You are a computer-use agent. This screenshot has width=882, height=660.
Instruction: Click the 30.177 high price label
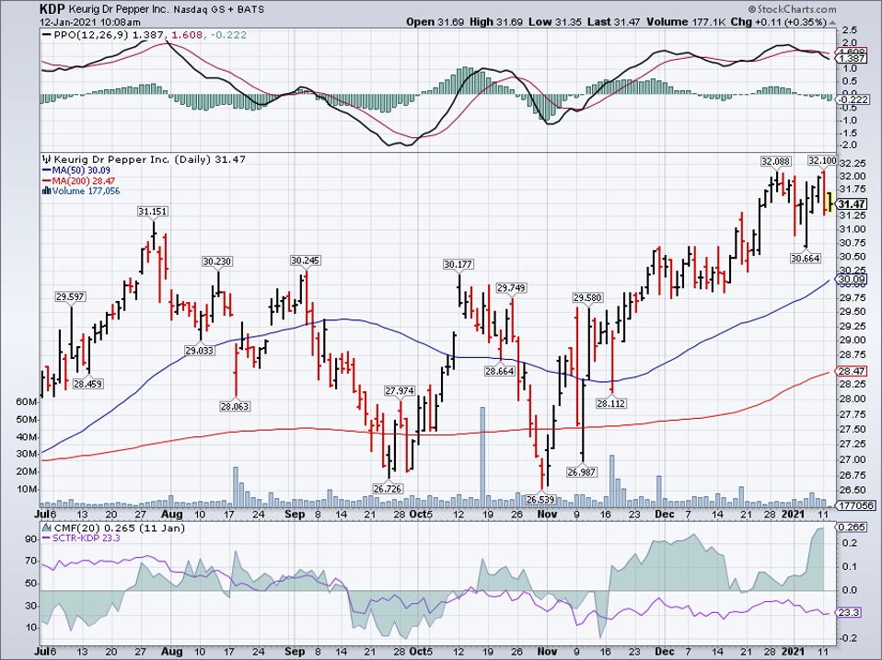coord(458,264)
